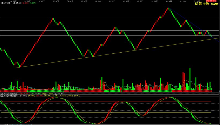Click the K线分析 label at top left

6,3
